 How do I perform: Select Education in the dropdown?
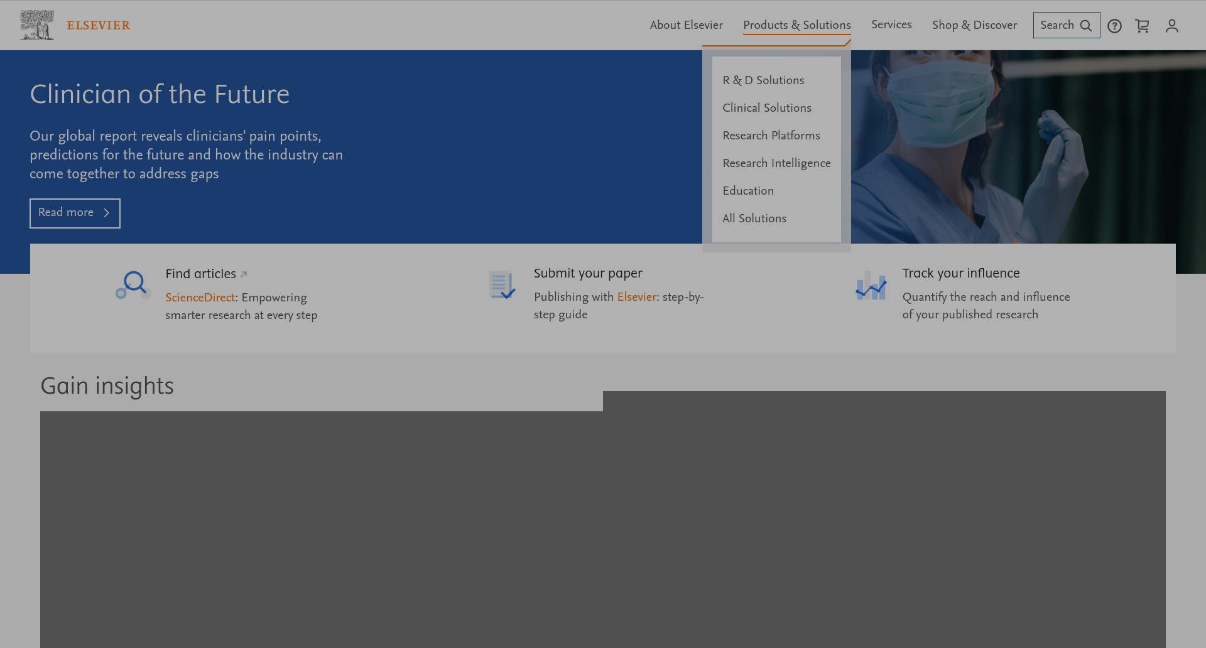pyautogui.click(x=748, y=191)
